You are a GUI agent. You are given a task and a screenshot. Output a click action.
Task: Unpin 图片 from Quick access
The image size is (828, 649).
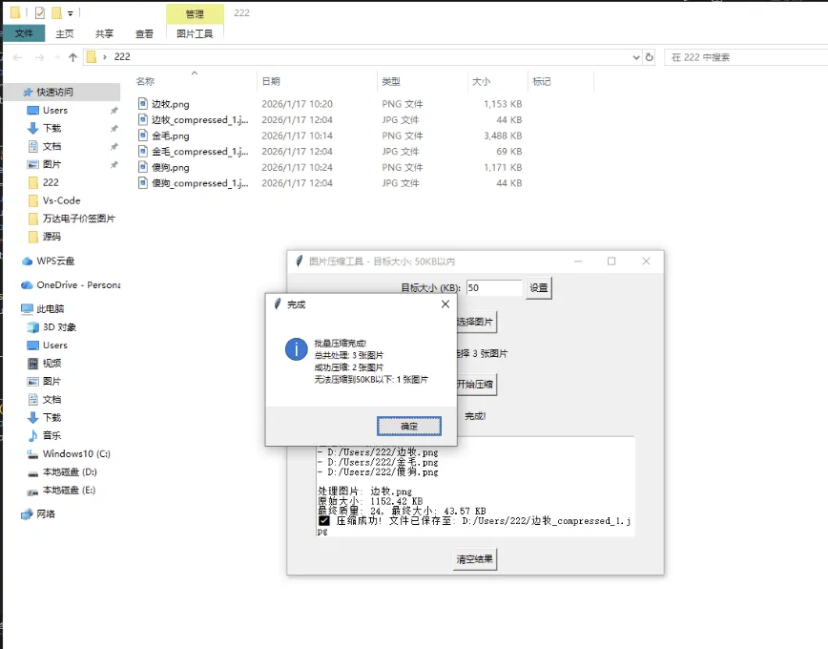pyautogui.click(x=112, y=164)
